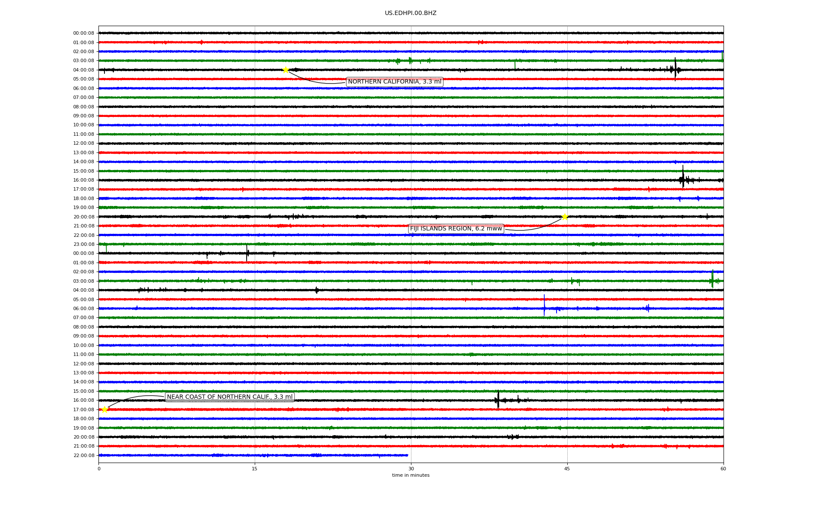Image resolution: width=822 pixels, height=514 pixels.
Task: Click the 15 minute x-axis tick label
Action: click(x=255, y=469)
